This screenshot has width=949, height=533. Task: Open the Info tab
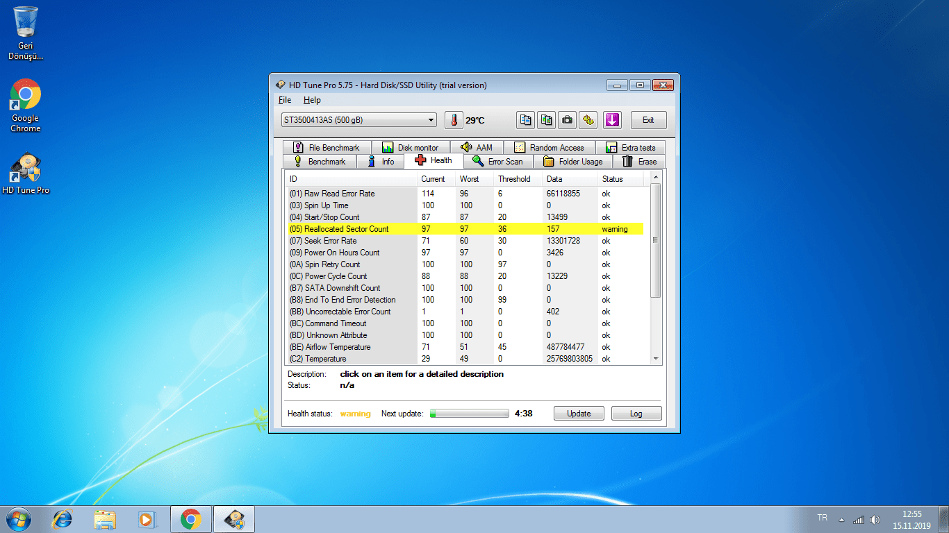coord(381,162)
